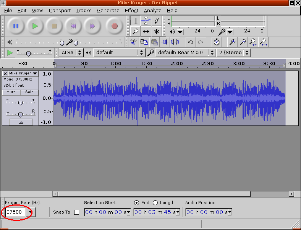Open the Effect menu
The height and width of the screenshot is (230, 301).
click(x=131, y=11)
